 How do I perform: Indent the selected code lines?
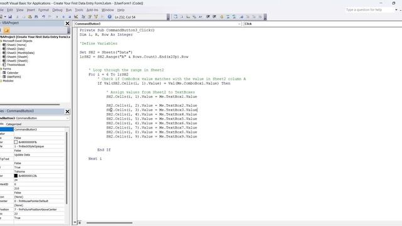point(208,17)
